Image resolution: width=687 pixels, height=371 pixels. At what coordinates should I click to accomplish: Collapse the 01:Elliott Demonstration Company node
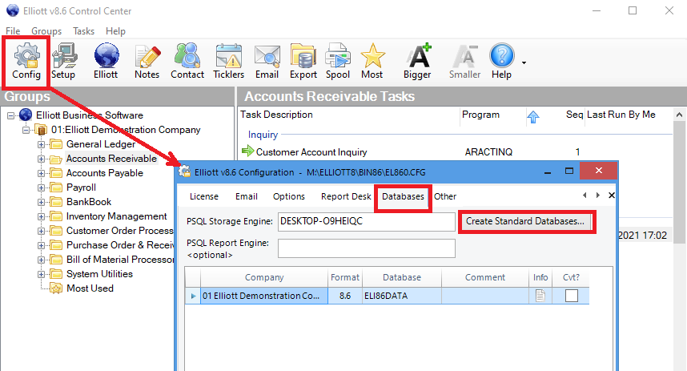[x=26, y=131]
